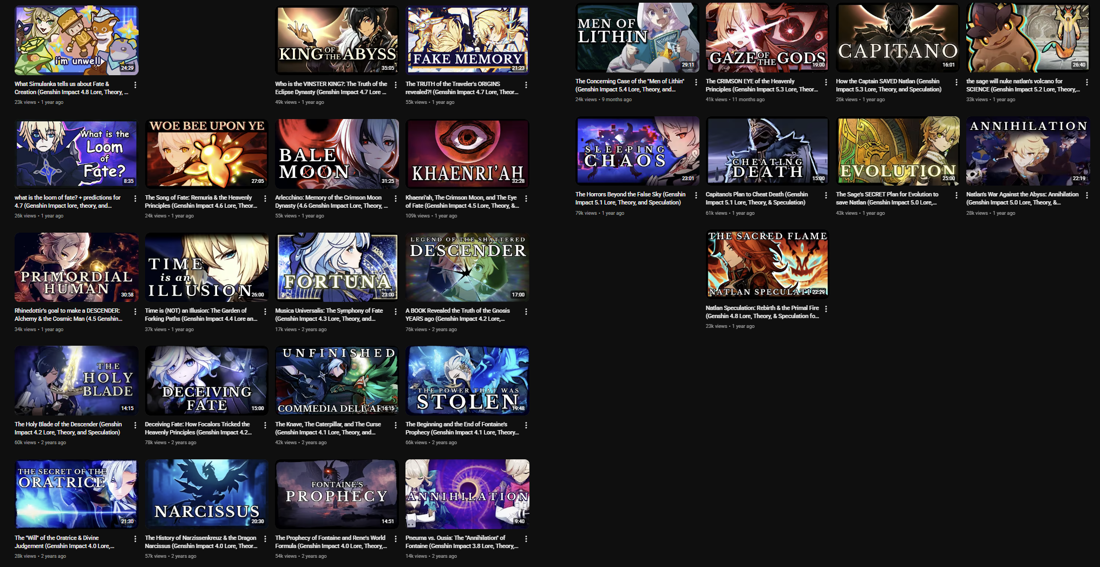Open more actions for Rhinedottir's goal video
Screen dimensions: 1100x567
[135, 312]
